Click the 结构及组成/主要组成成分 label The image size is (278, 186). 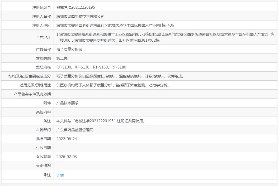click(x=30, y=76)
